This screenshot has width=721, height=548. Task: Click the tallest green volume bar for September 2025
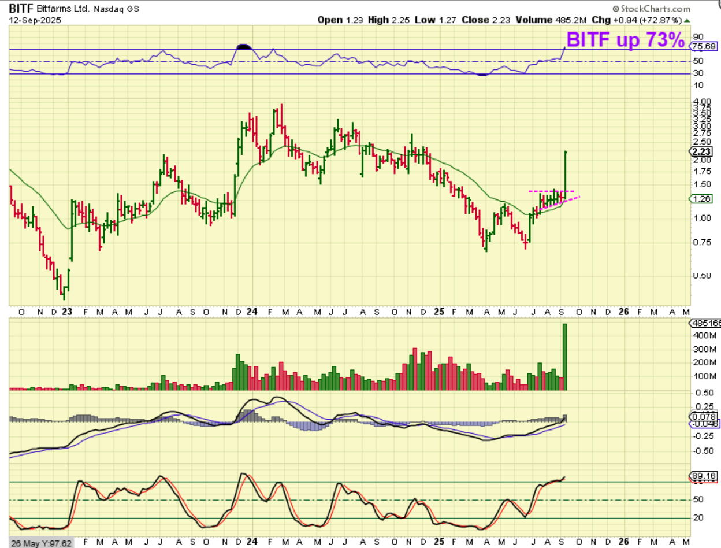pyautogui.click(x=565, y=357)
